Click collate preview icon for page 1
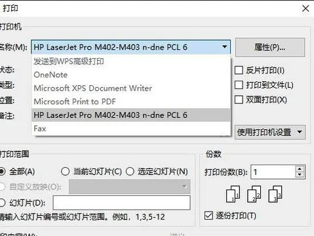 coord(233,194)
